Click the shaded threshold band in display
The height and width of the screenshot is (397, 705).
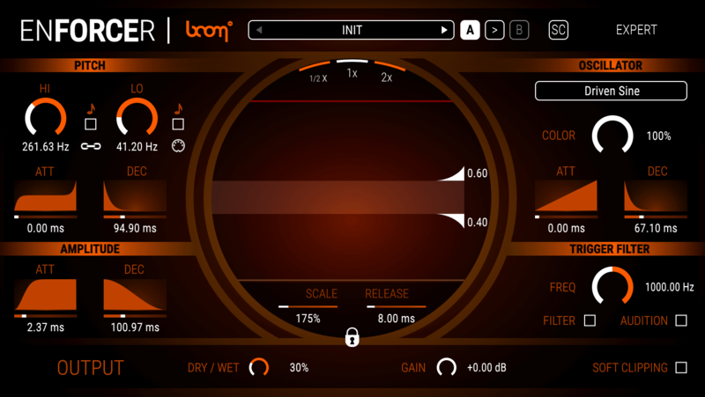(x=338, y=197)
